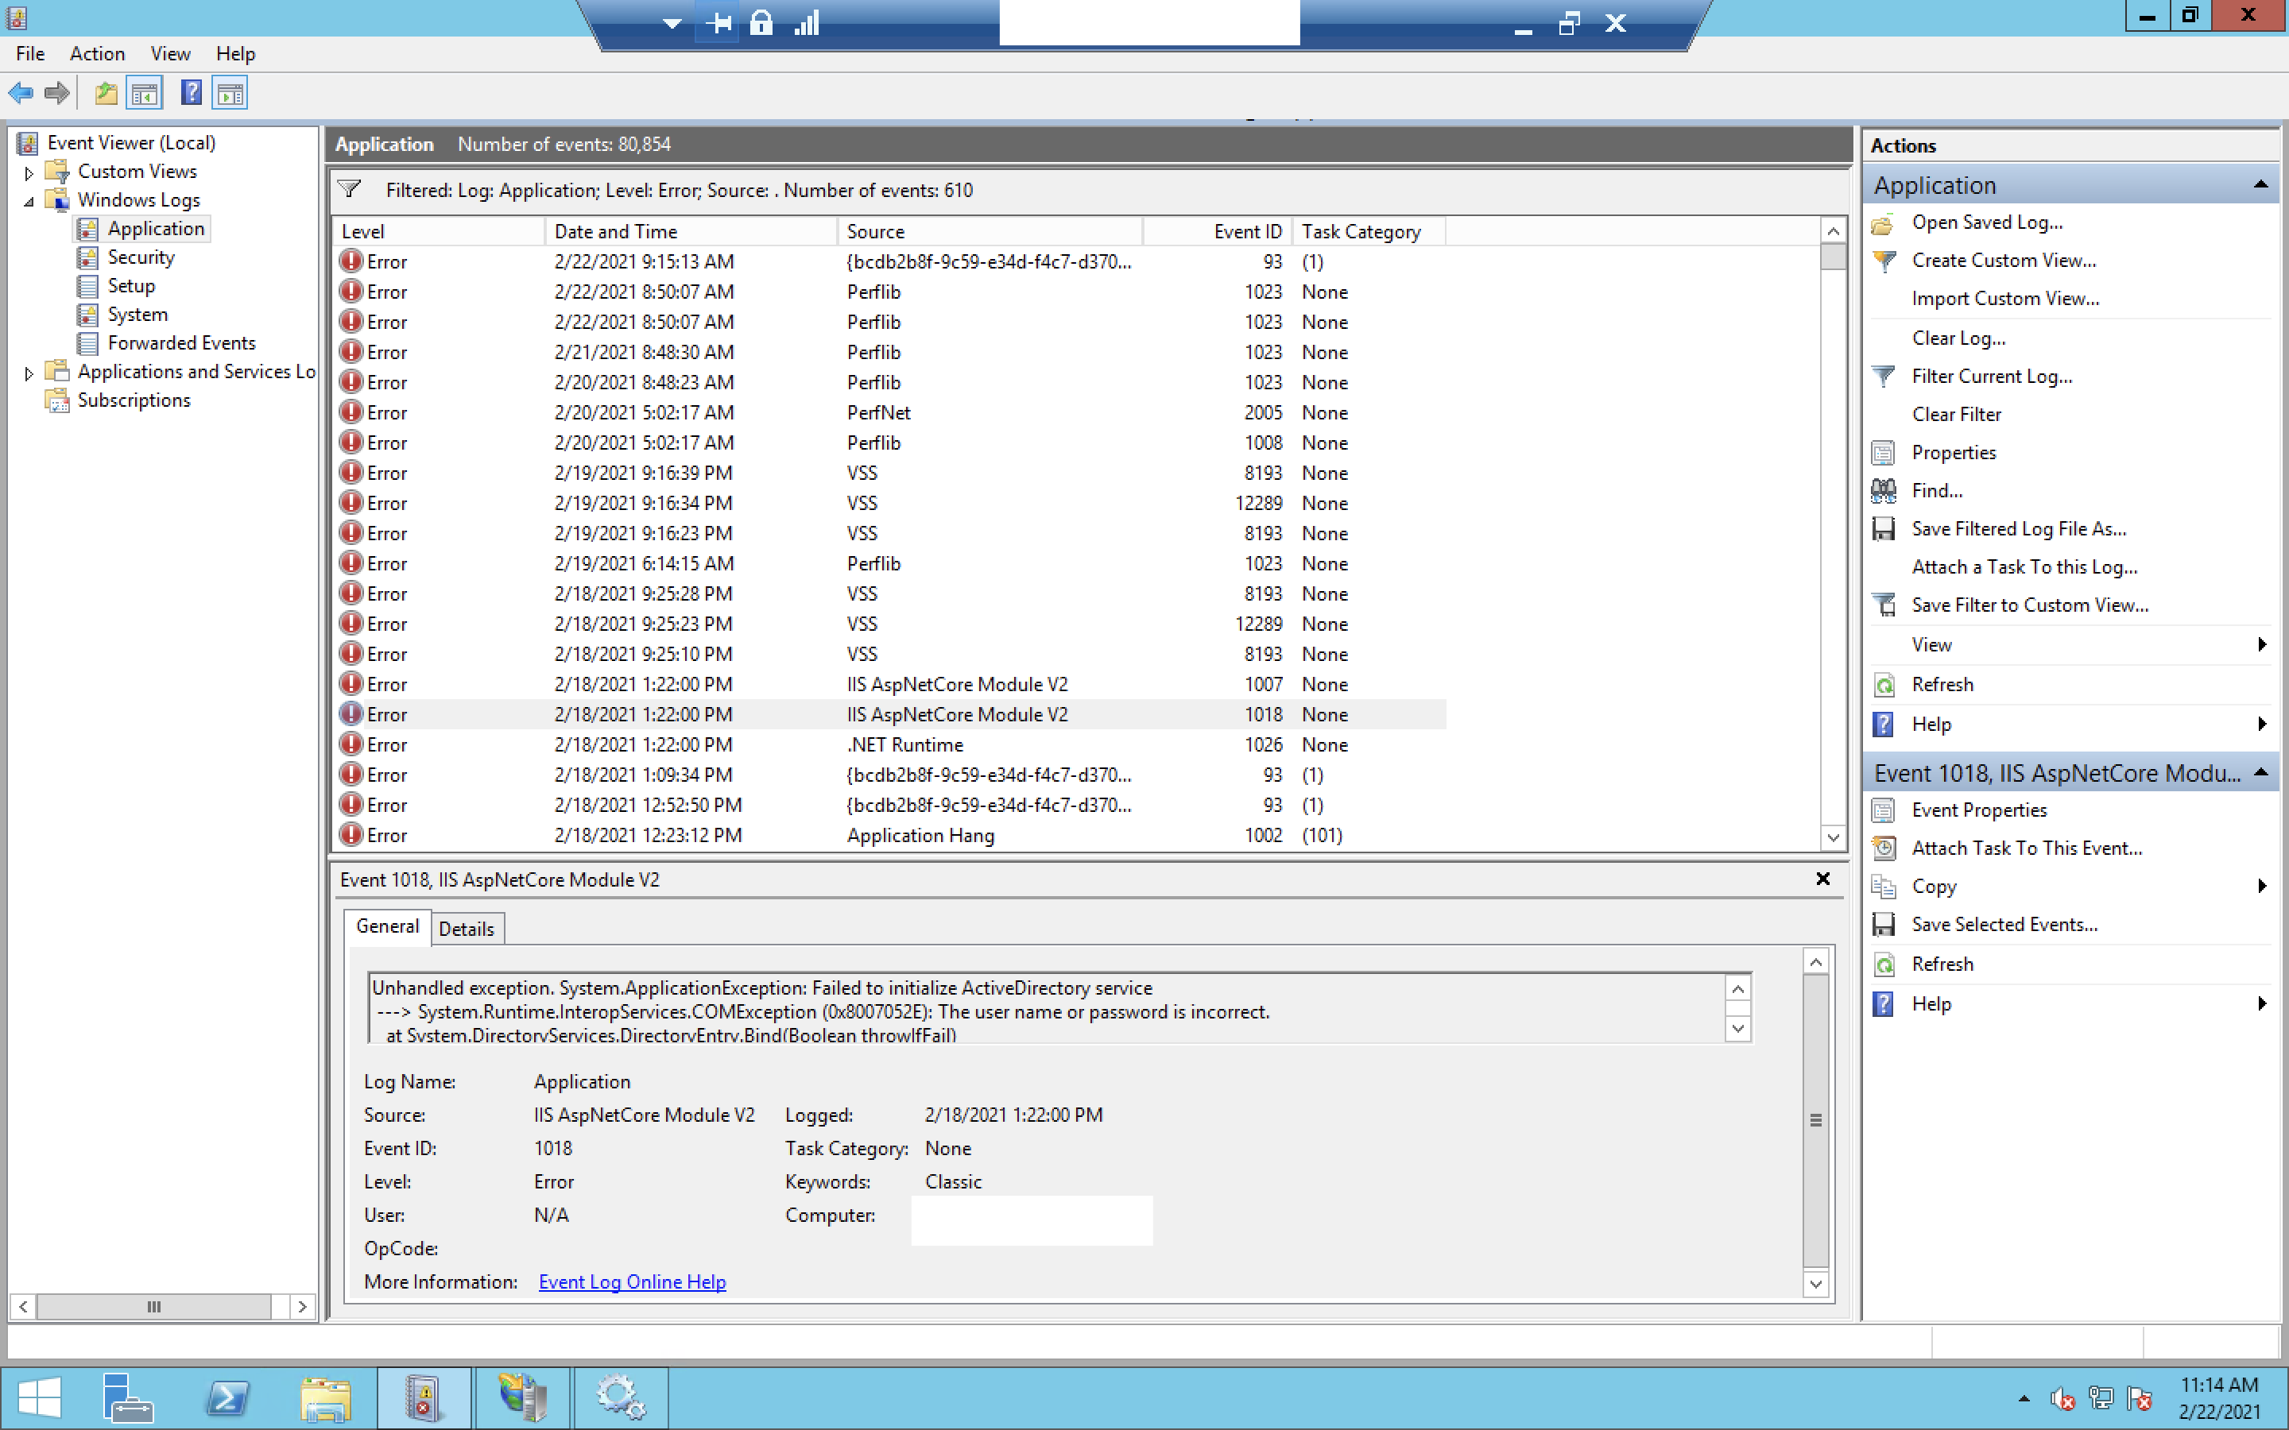Switch to the Details tab
This screenshot has height=1430, width=2289.
[467, 929]
